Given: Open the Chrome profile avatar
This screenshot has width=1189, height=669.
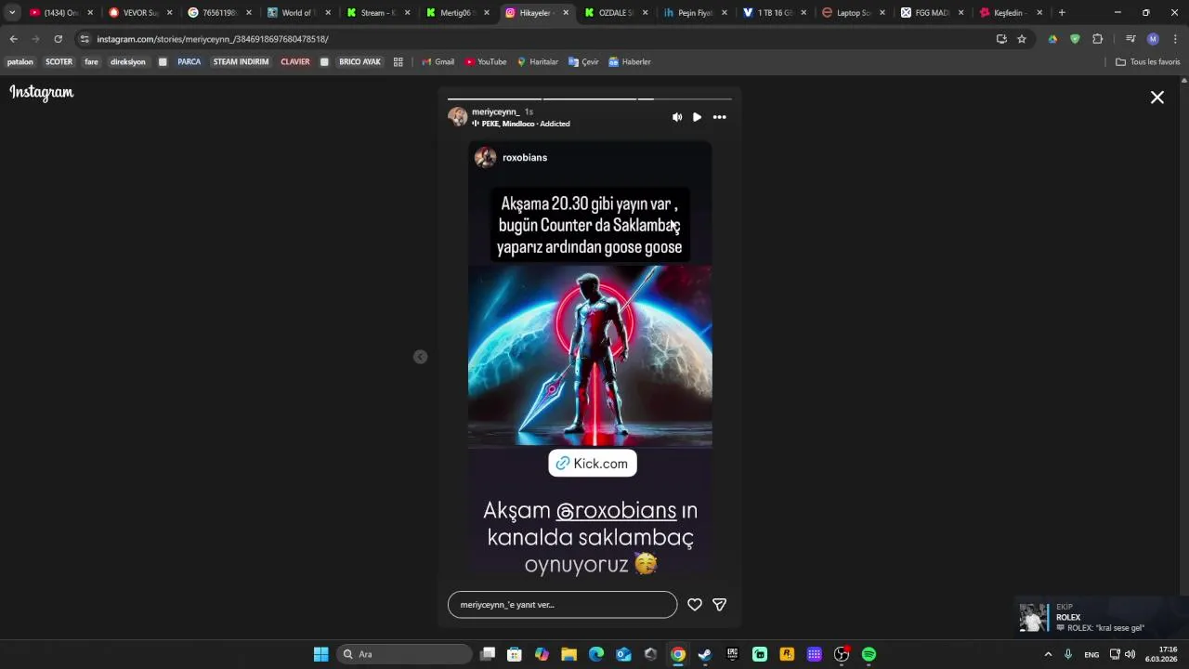Looking at the screenshot, I should click(1153, 39).
